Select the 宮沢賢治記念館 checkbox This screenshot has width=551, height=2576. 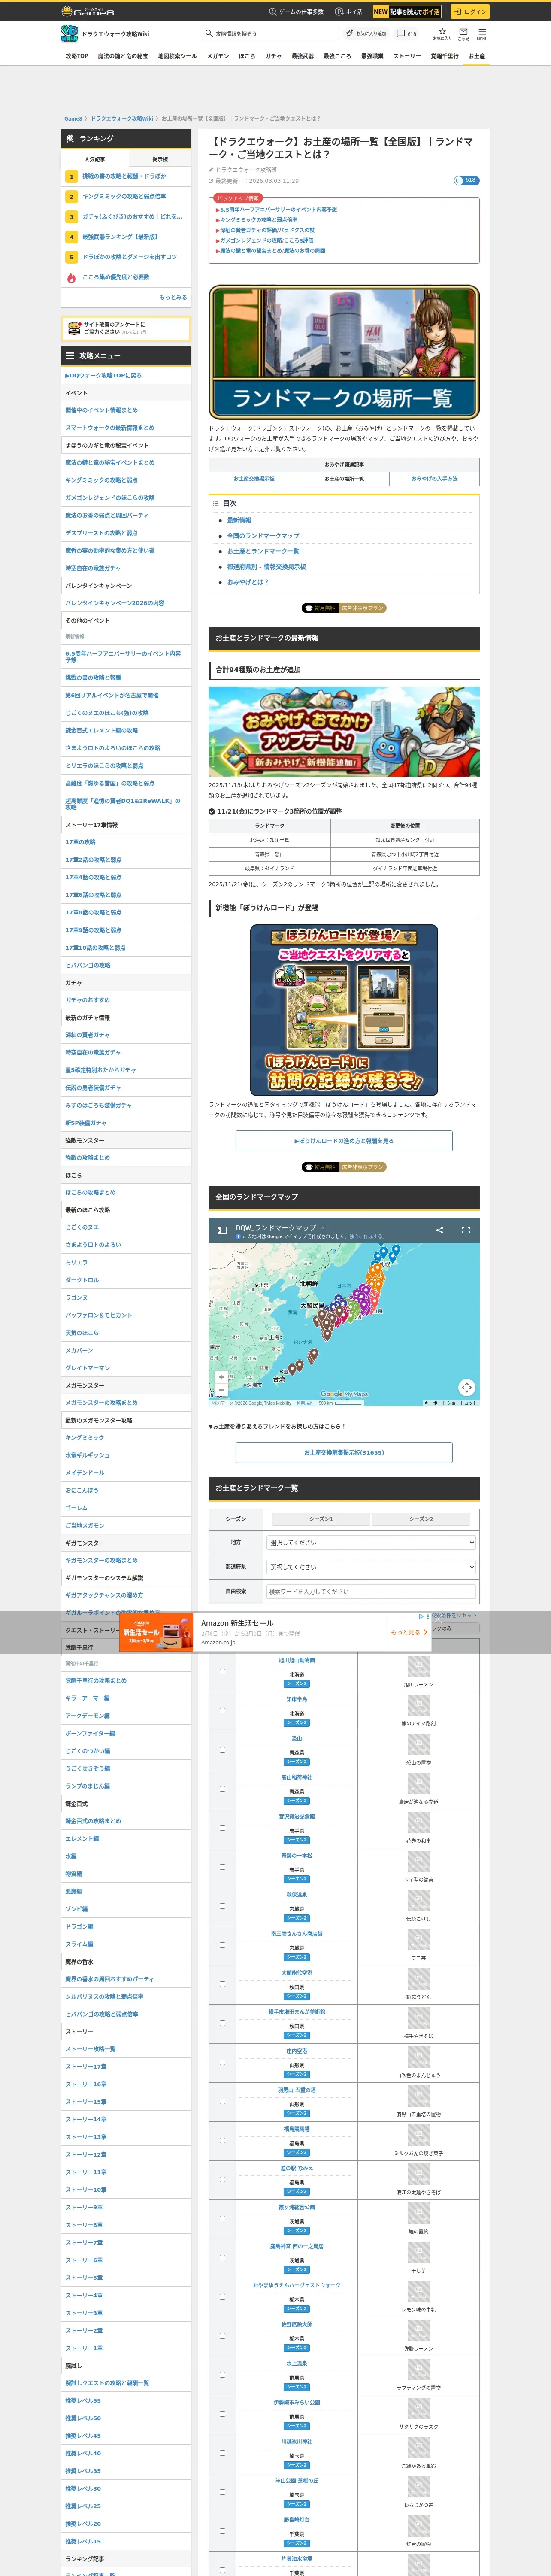click(222, 1828)
